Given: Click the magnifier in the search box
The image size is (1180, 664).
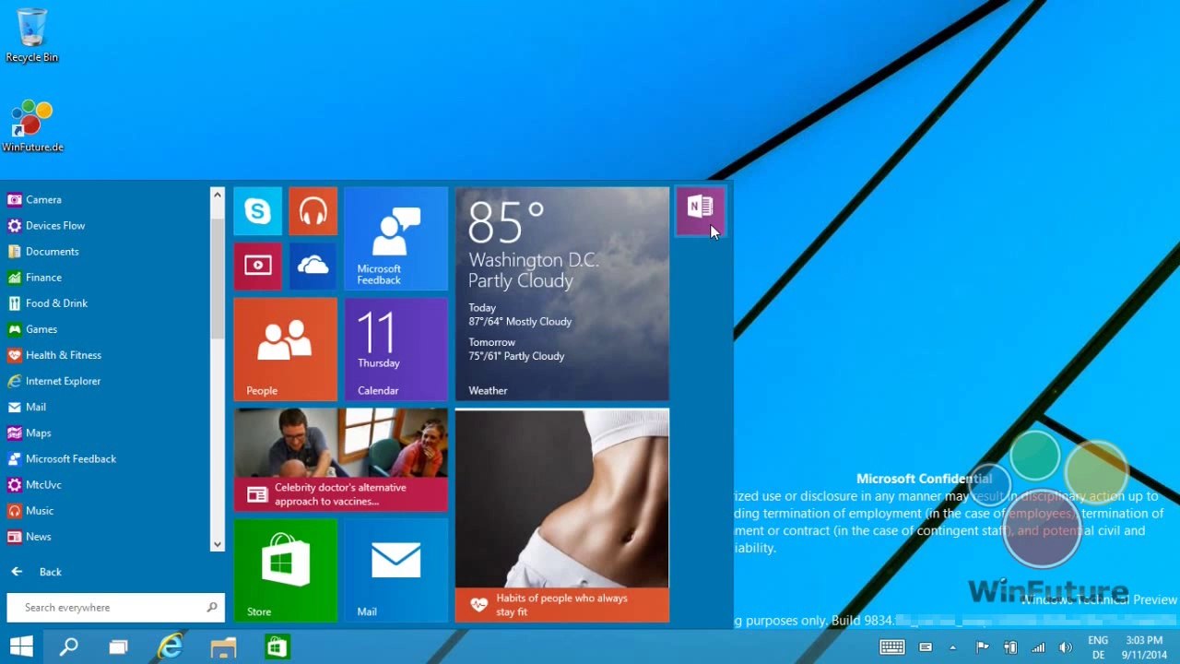Looking at the screenshot, I should click(x=212, y=607).
